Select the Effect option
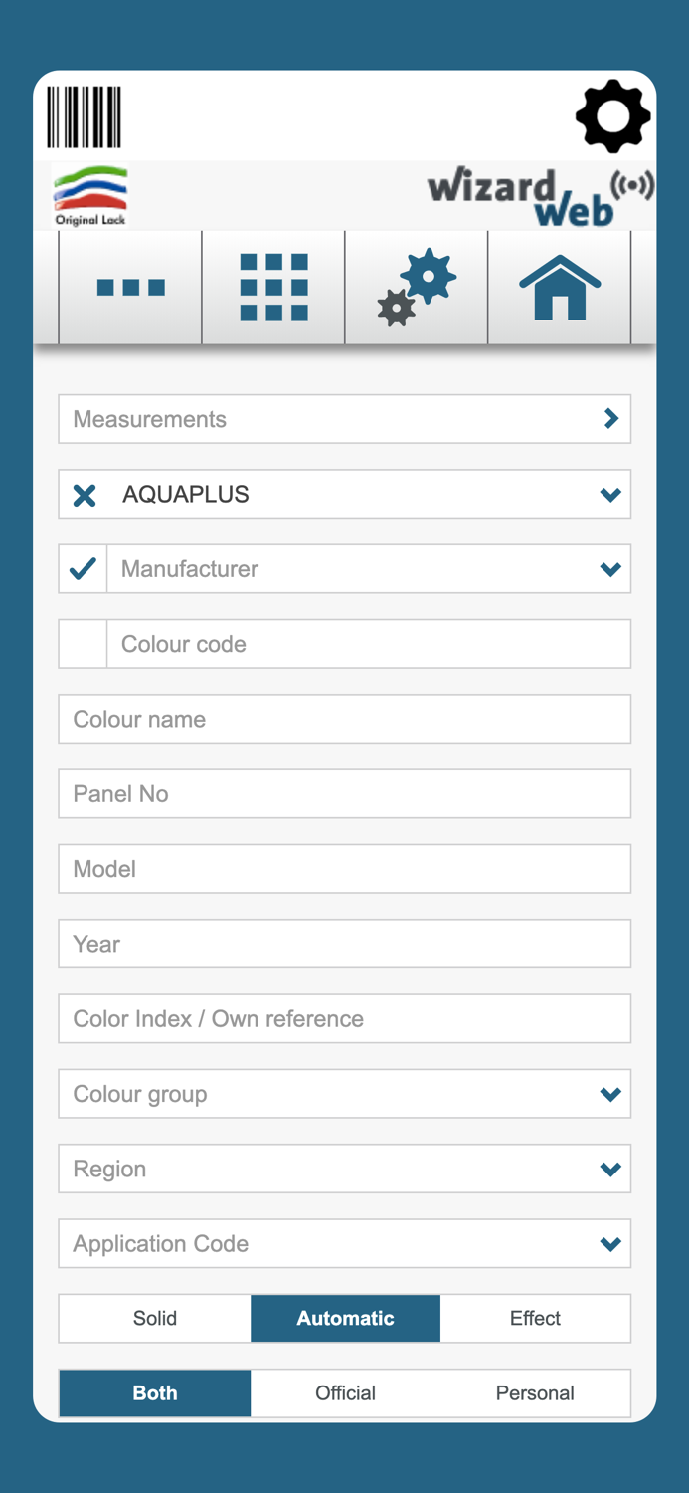The height and width of the screenshot is (1493, 689). (x=535, y=1318)
